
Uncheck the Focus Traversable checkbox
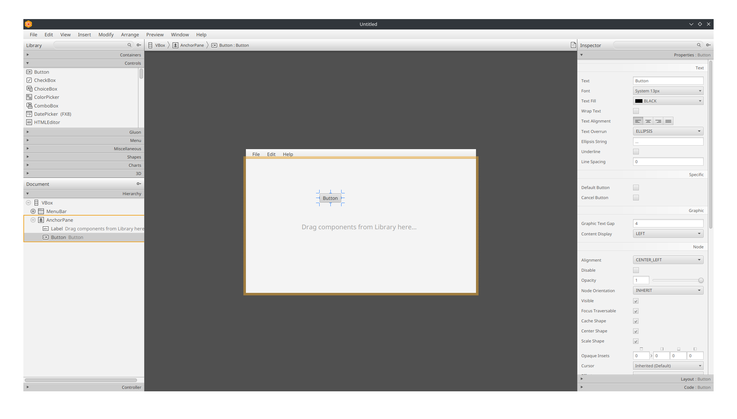coord(636,311)
